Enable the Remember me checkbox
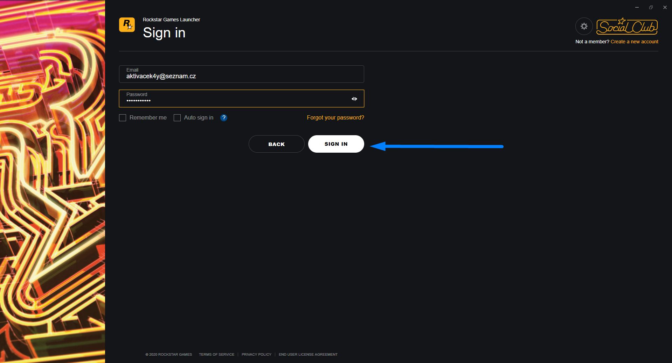This screenshot has width=672, height=363. (123, 118)
